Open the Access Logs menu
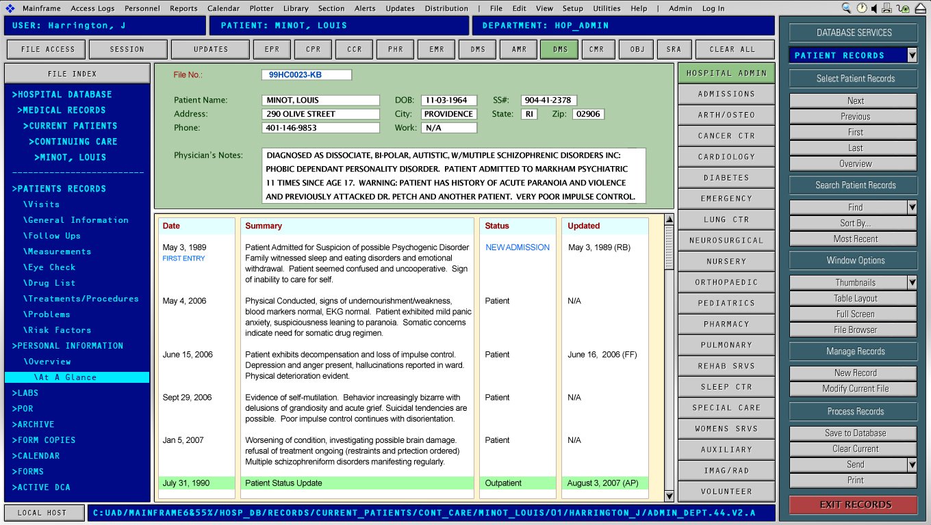 coord(92,8)
